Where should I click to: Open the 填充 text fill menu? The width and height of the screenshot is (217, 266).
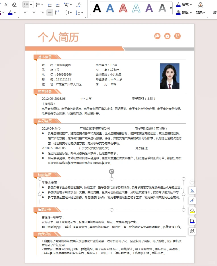pos(184,5)
